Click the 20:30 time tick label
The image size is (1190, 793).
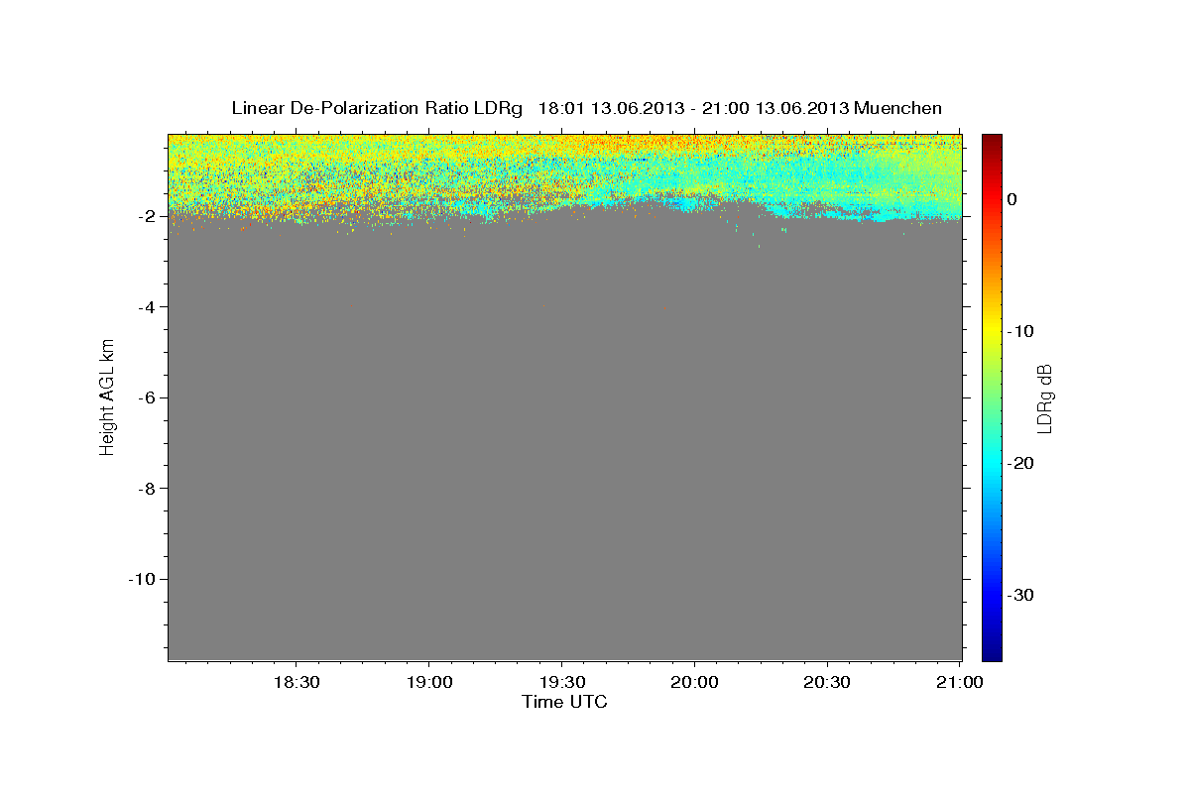(827, 683)
